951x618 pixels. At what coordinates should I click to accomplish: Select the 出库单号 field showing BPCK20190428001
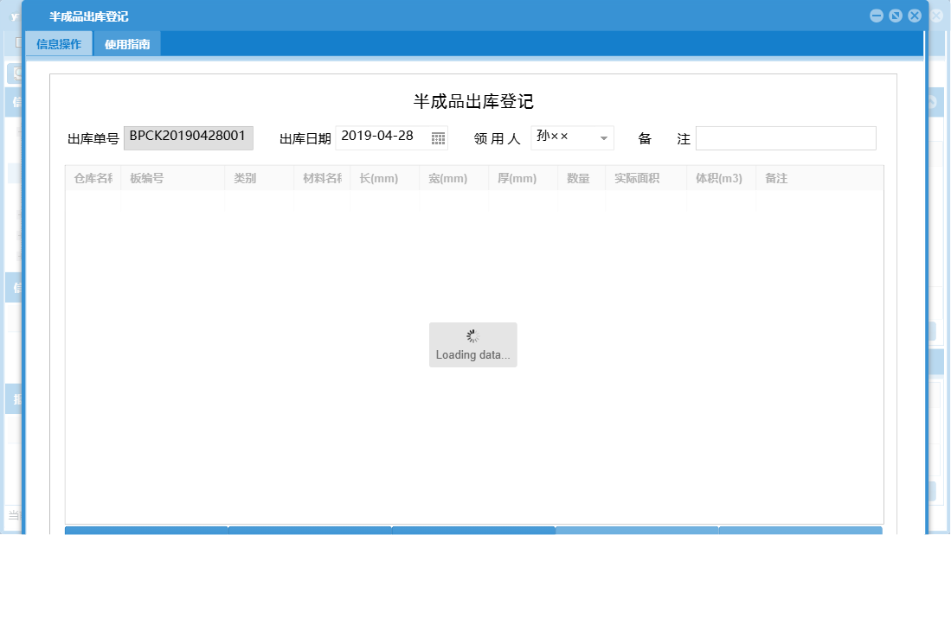189,137
